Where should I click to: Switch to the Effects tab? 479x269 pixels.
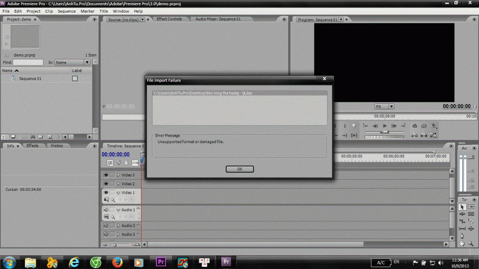pyautogui.click(x=32, y=145)
